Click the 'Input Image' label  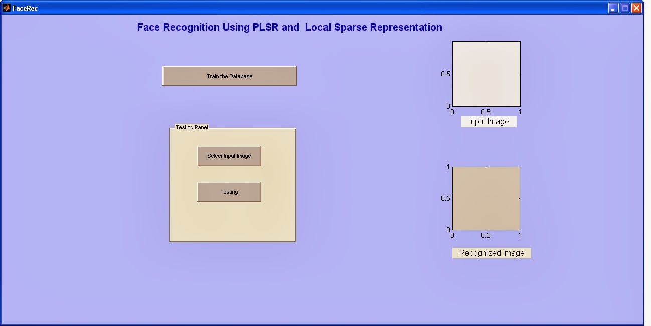pos(489,122)
